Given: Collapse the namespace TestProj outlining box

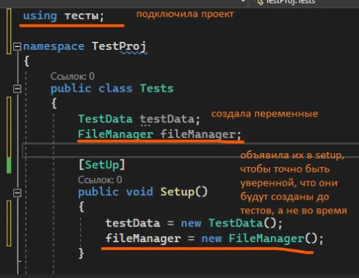Looking at the screenshot, I should (17, 46).
